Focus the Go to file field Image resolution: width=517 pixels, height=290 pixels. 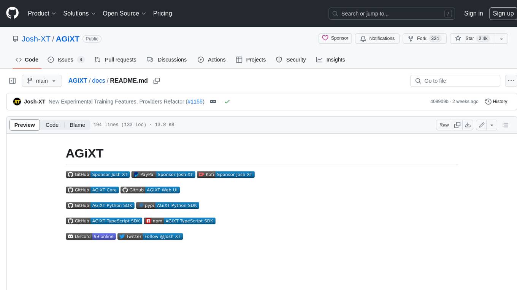[x=455, y=81]
